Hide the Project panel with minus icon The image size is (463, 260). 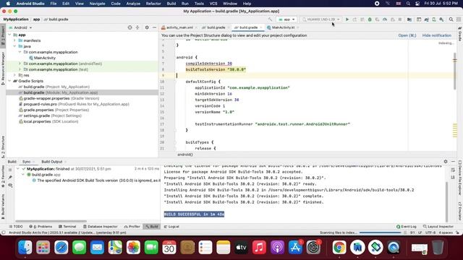tap(154, 27)
